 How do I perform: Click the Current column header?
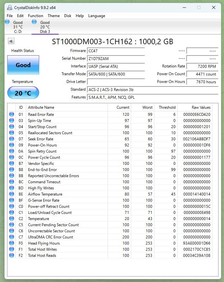pos(120,107)
